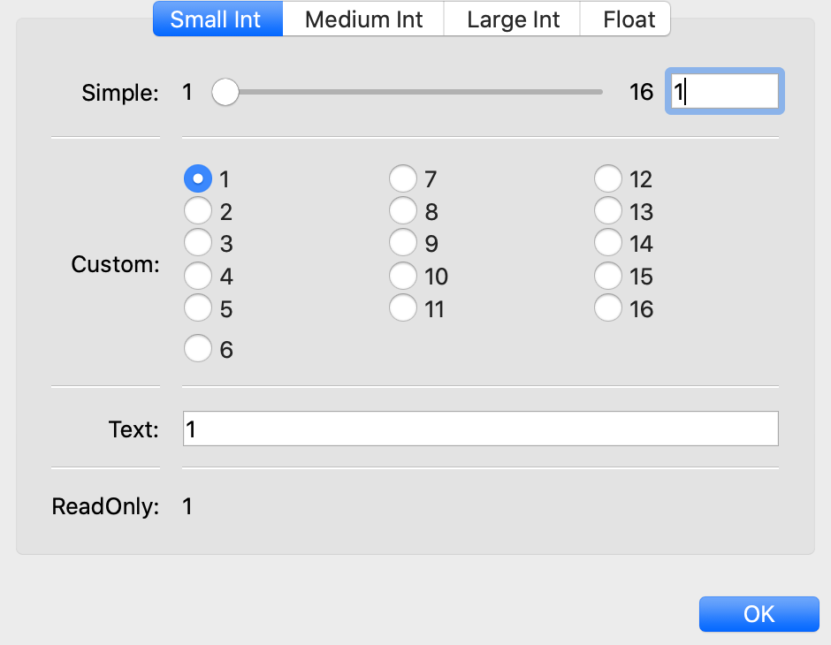Choose the radio button labeled 11
This screenshot has height=645, width=831.
point(403,308)
